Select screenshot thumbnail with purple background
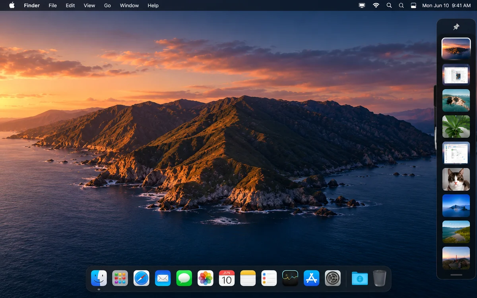This screenshot has height=298, width=477. pos(456,74)
